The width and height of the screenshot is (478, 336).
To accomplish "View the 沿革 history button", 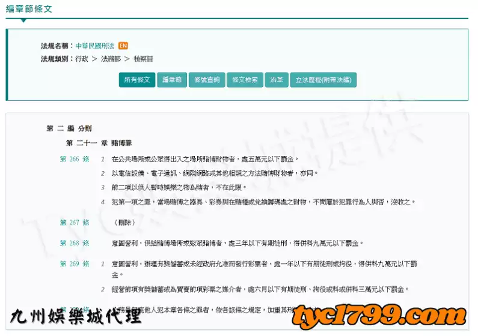I will (277, 80).
